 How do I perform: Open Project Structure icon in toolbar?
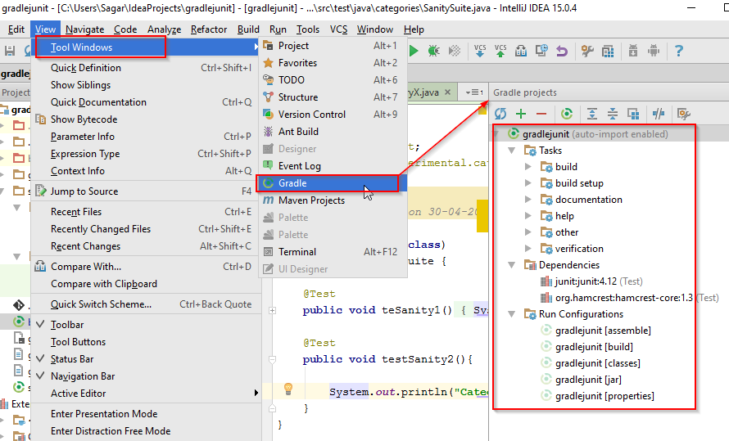[x=608, y=51]
